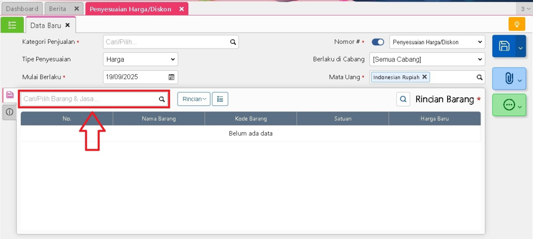The image size is (533, 239).
Task: Expand the arrow next to the Save button
Action: (521, 47)
